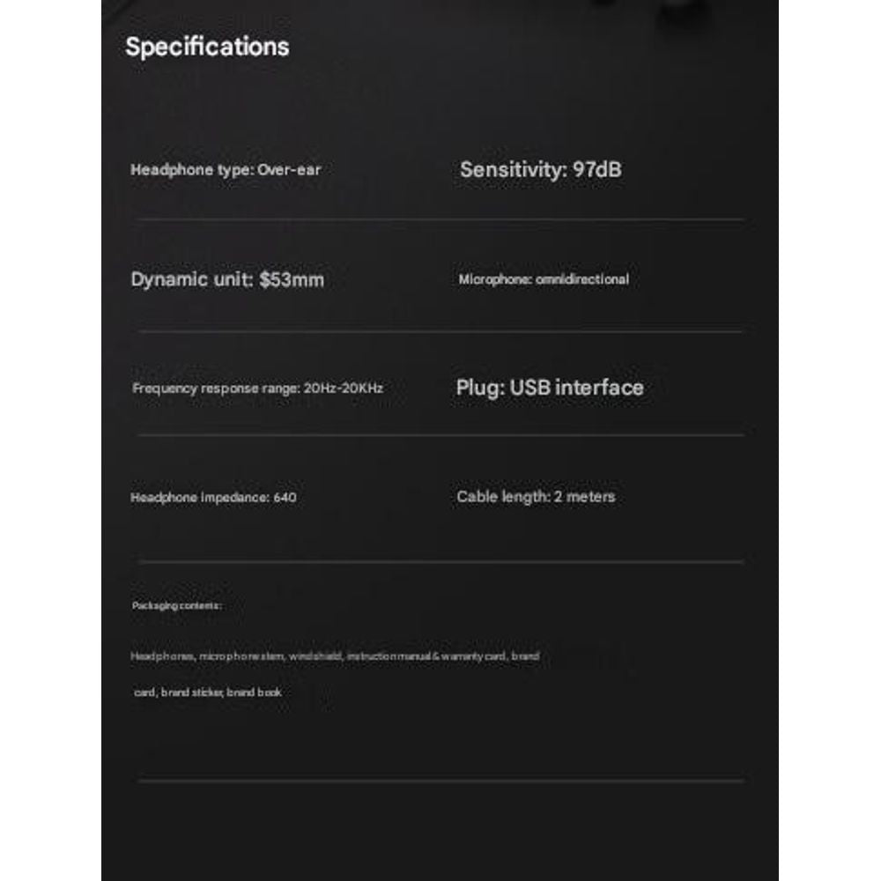This screenshot has width=881, height=881.
Task: Click the Microphone: omnidirectional specification
Action: coord(544,279)
